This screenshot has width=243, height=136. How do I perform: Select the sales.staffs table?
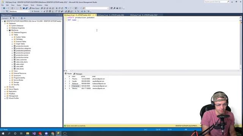[x=20, y=66]
